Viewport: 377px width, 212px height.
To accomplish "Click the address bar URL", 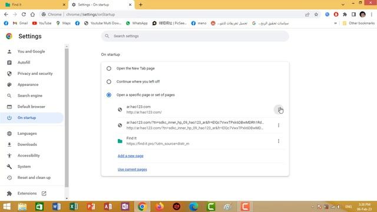I will (x=90, y=14).
